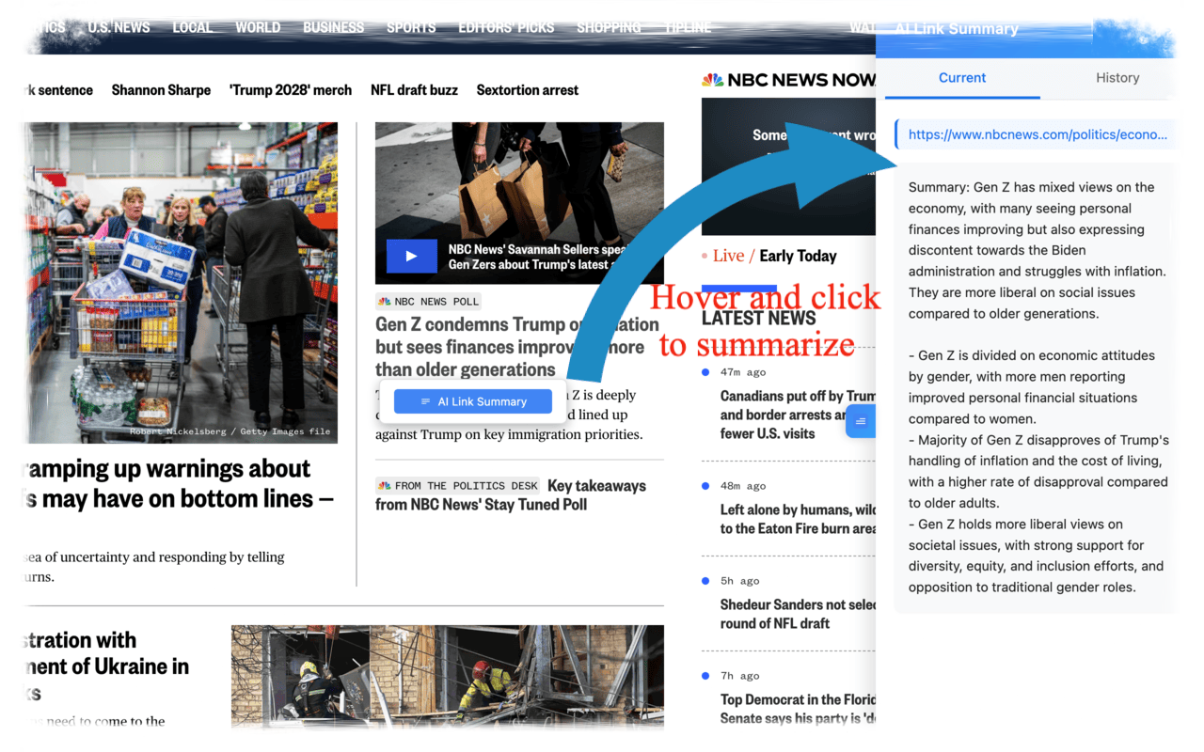Click the '48m ago' timestamp
The width and height of the screenshot is (1204, 752).
coord(743,486)
